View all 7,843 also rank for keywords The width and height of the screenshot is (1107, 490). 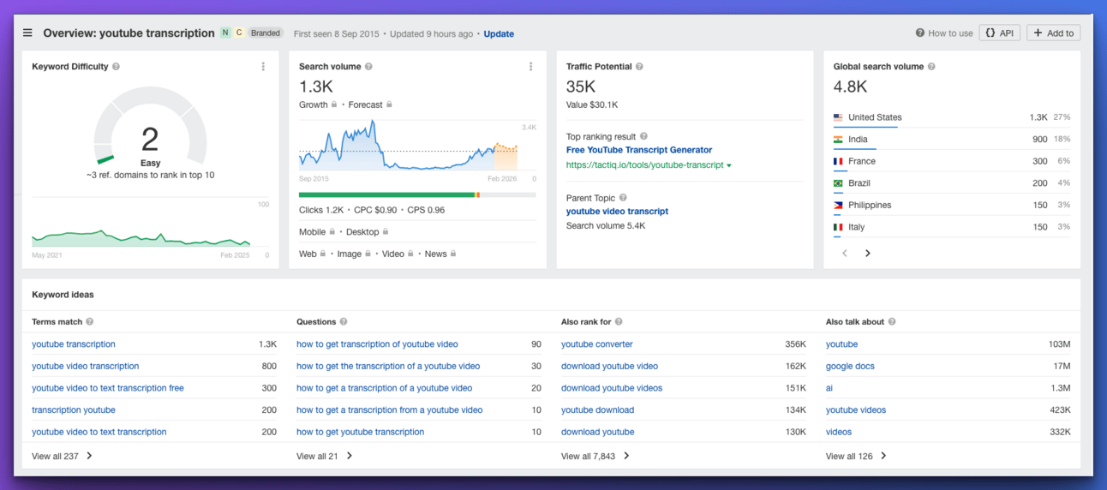[x=595, y=457]
